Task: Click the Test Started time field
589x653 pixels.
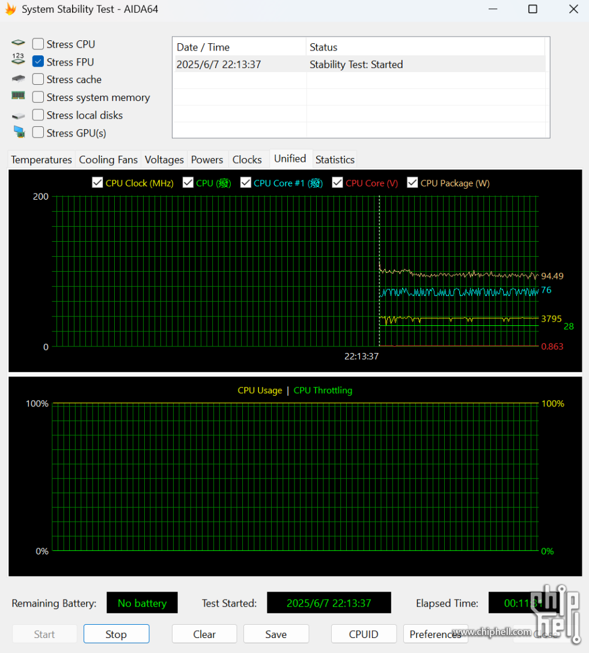Action: [x=329, y=602]
